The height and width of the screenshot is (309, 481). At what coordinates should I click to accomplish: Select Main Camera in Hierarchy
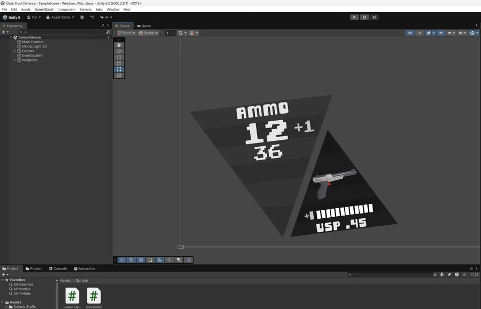(33, 42)
